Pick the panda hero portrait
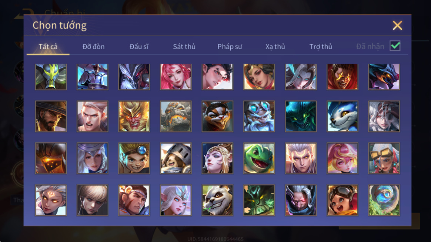 (217, 200)
